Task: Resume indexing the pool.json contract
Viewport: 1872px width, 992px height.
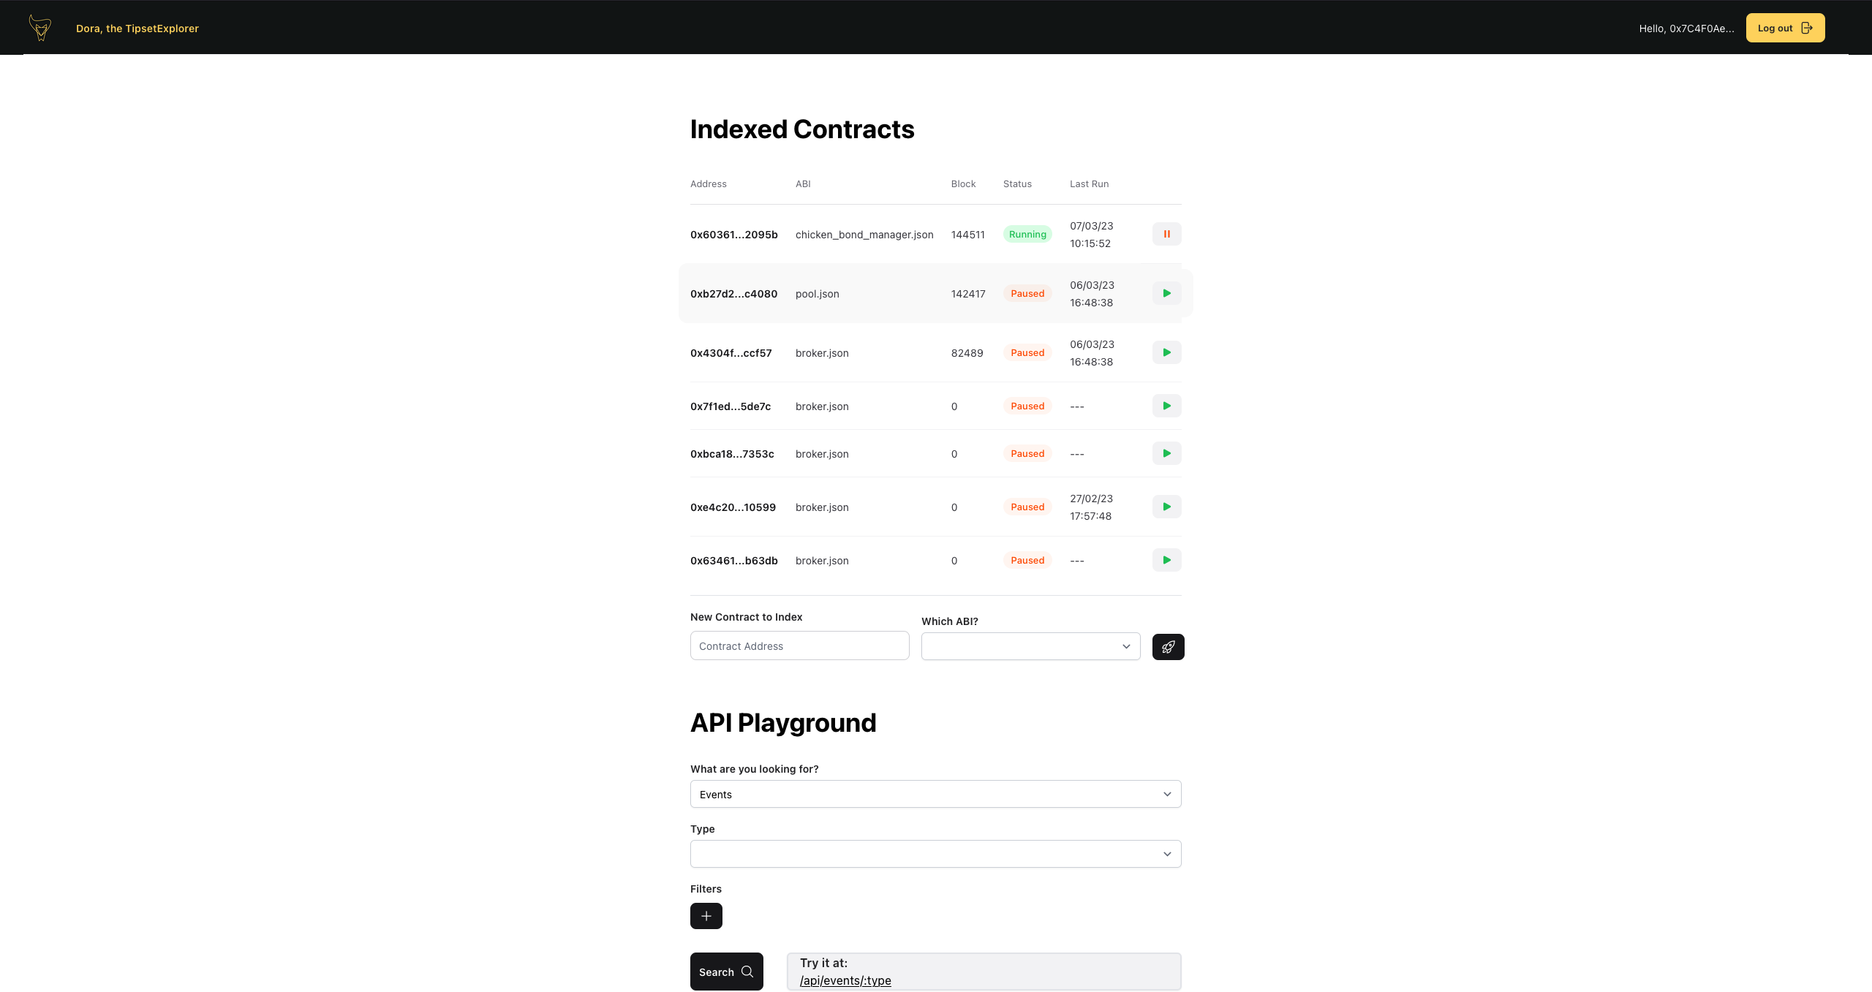Action: [x=1166, y=294]
